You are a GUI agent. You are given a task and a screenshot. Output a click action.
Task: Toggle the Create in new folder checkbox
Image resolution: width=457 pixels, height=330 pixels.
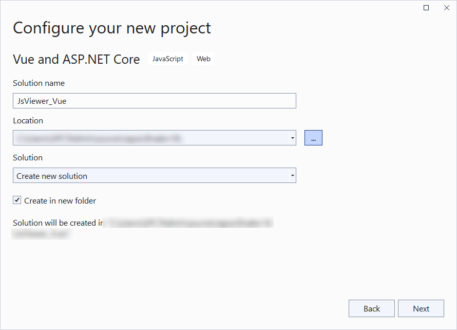pyautogui.click(x=17, y=200)
